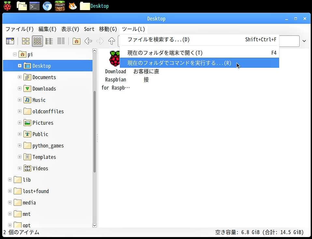This screenshot has height=239, width=312.
Task: Close the ツール(L) menu
Action: pos(133,29)
